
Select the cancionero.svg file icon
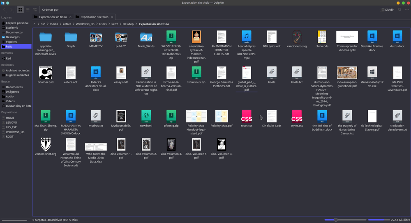coord(297,37)
